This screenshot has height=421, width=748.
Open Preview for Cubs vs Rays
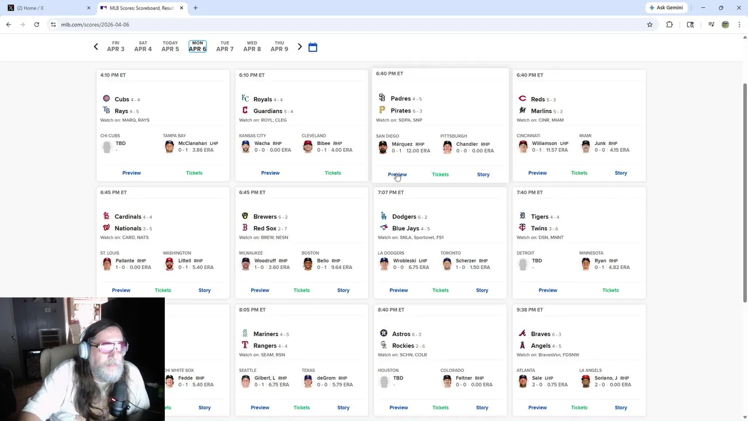pyautogui.click(x=131, y=173)
